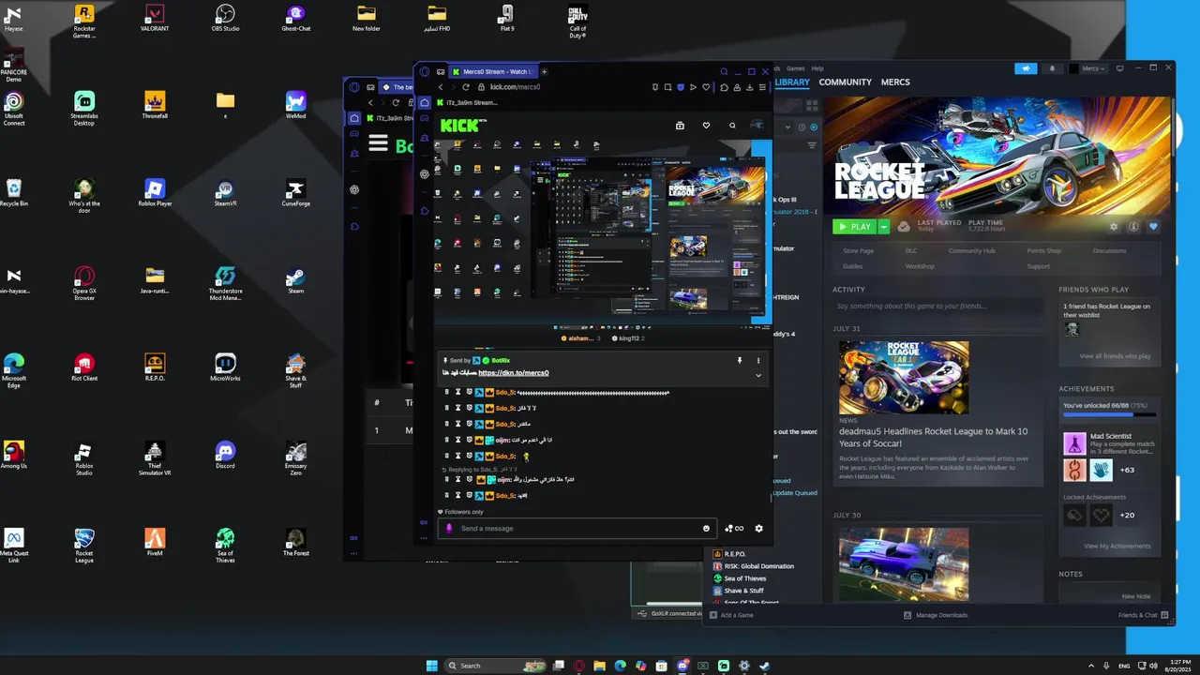Open Discord desktop shortcut

pyautogui.click(x=225, y=456)
